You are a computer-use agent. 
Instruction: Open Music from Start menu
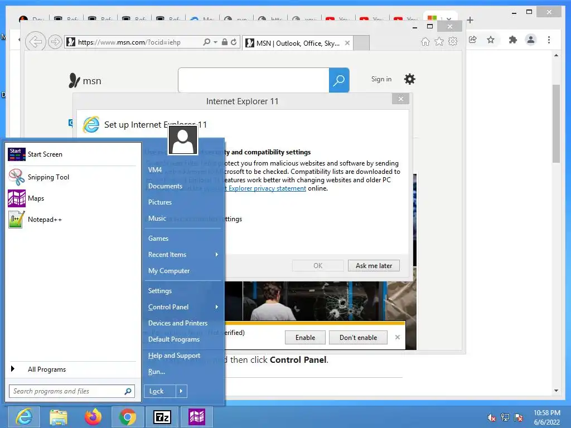(x=157, y=218)
